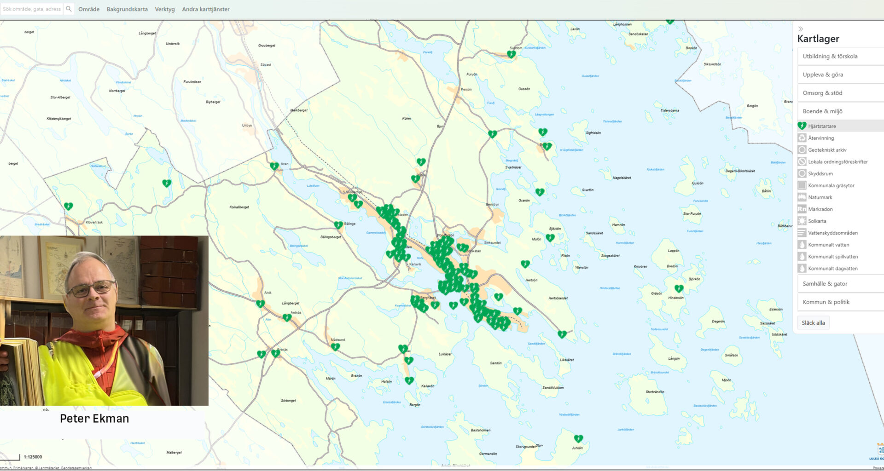Click the Släck alla button
Screen dimensions: 884x471
point(813,322)
